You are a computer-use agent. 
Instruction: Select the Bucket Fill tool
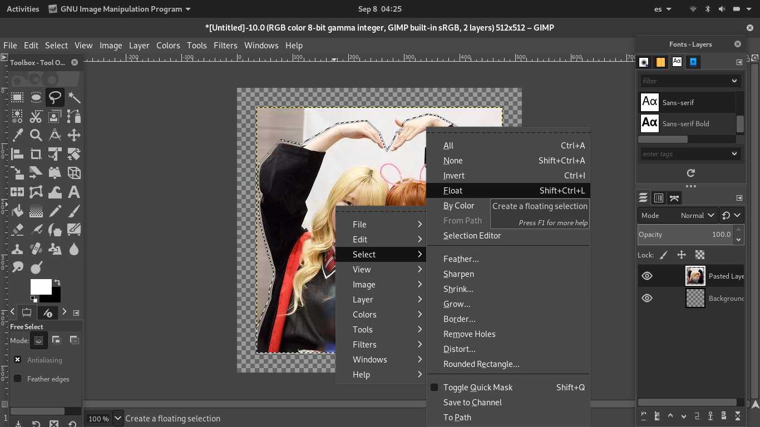pyautogui.click(x=17, y=211)
